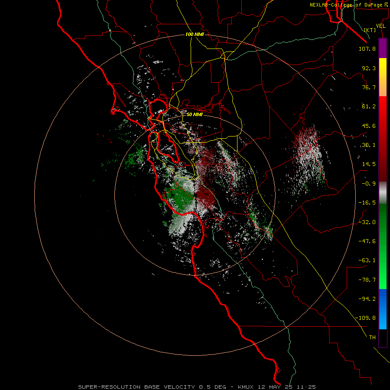Screen dimensions: 390x390
Task: Click the 92.3 velocity scale value
Action: 369,68
